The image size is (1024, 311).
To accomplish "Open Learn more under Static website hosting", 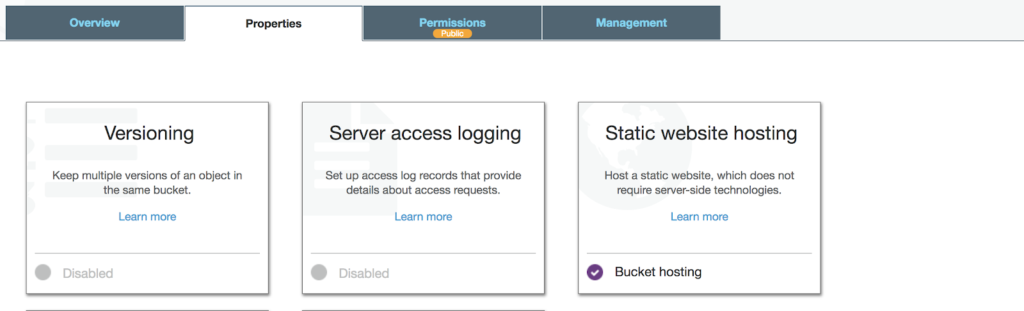I will tap(699, 216).
